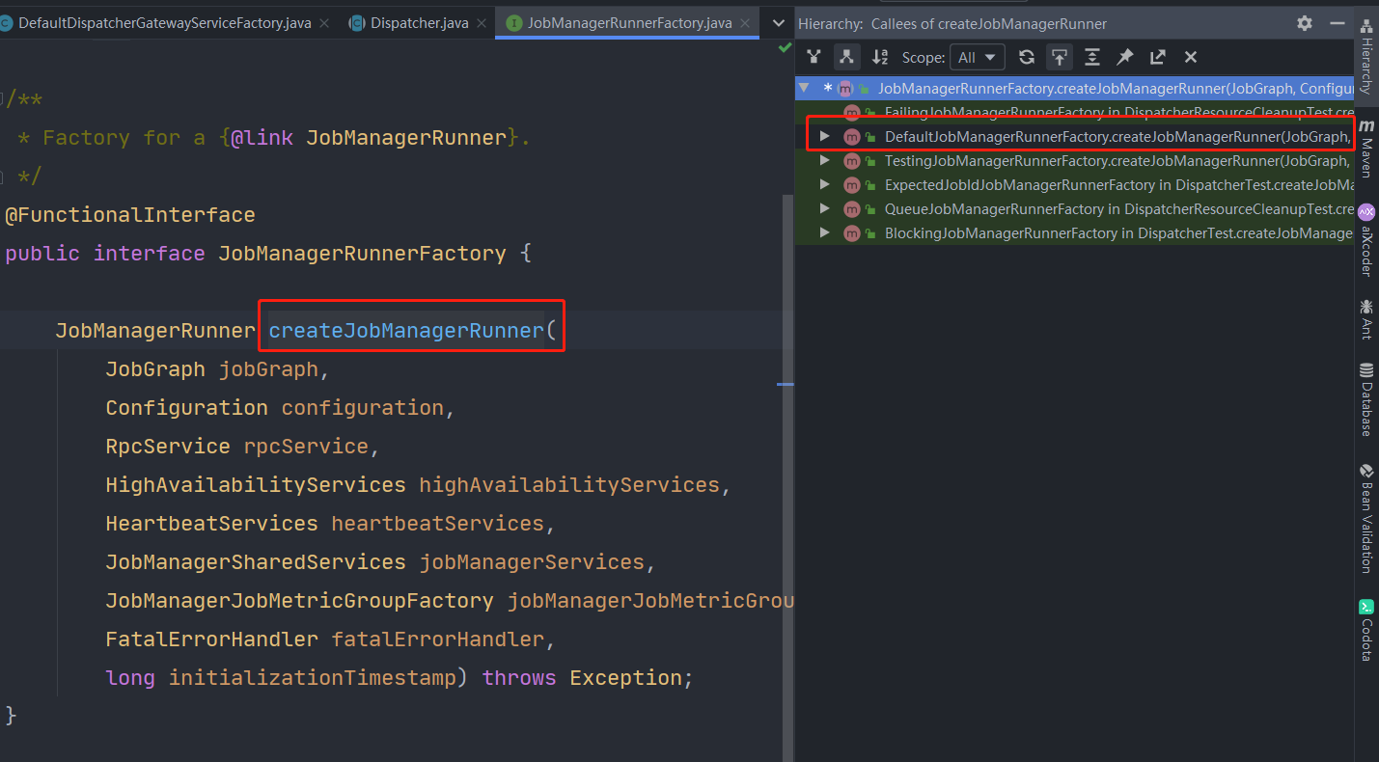Click the createJobManagerRunner method name in editor

406,330
